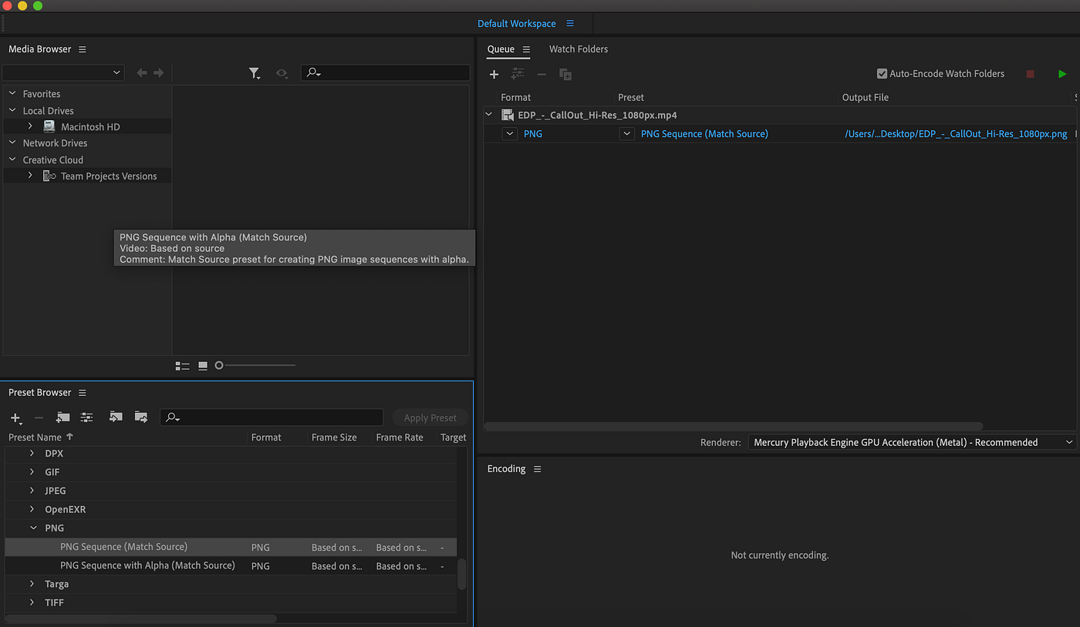Open Preset Settings from the Preset Browser toolbar
The image size is (1080, 627).
pos(86,417)
